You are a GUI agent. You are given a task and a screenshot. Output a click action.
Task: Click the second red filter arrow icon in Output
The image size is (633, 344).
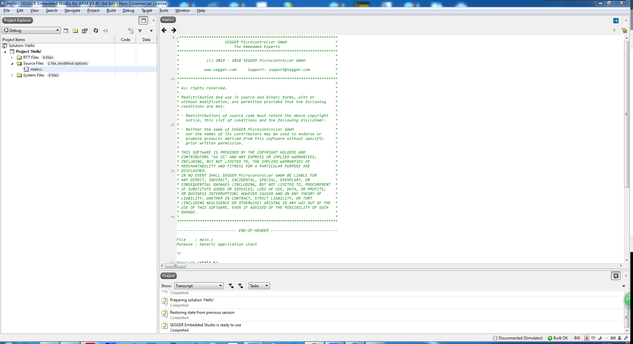click(x=241, y=286)
